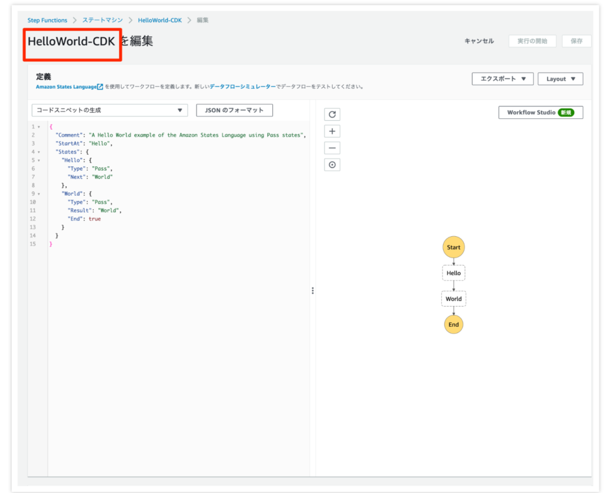Go to Step Functions breadcrumb

click(47, 20)
